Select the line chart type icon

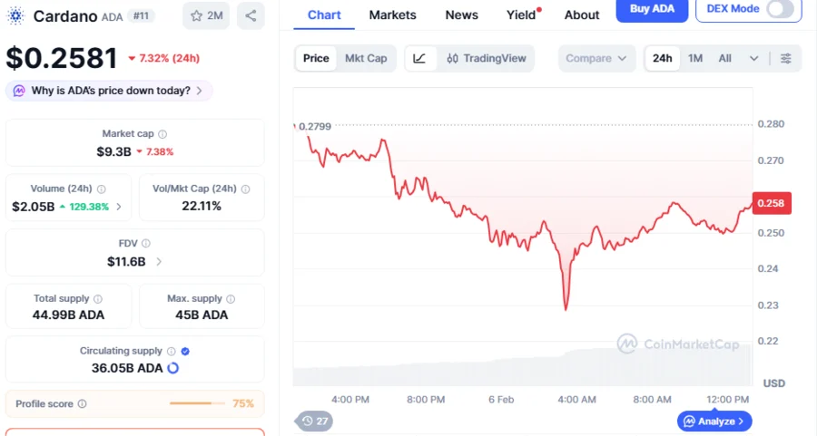coord(419,58)
